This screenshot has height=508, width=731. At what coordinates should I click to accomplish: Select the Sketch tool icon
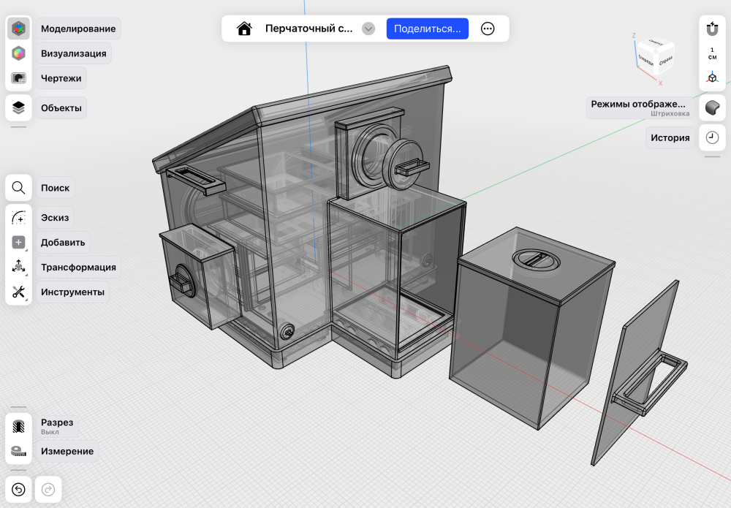coord(18,218)
